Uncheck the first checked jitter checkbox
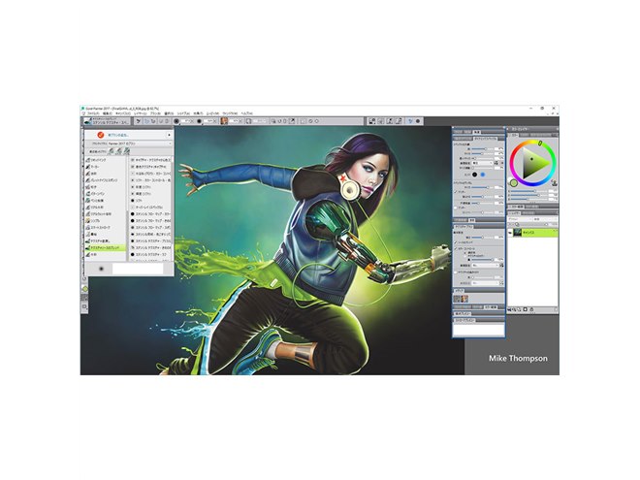The image size is (640, 480). point(455,192)
